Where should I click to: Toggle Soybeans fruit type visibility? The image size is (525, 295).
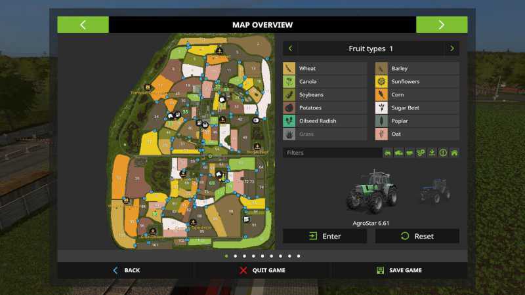325,94
